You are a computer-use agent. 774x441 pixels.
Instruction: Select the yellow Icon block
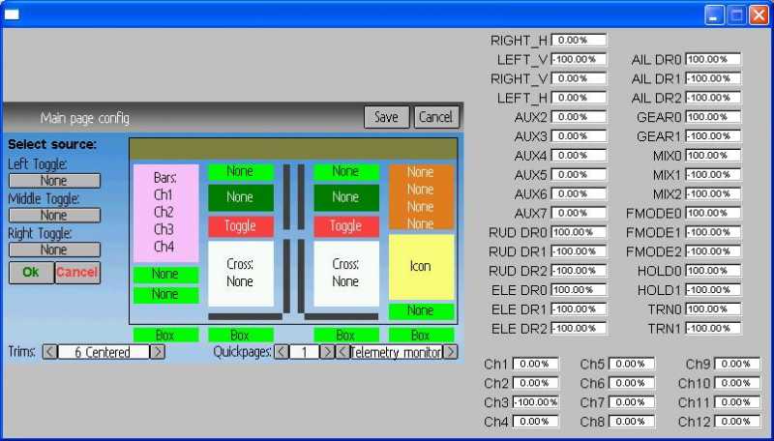tap(421, 267)
